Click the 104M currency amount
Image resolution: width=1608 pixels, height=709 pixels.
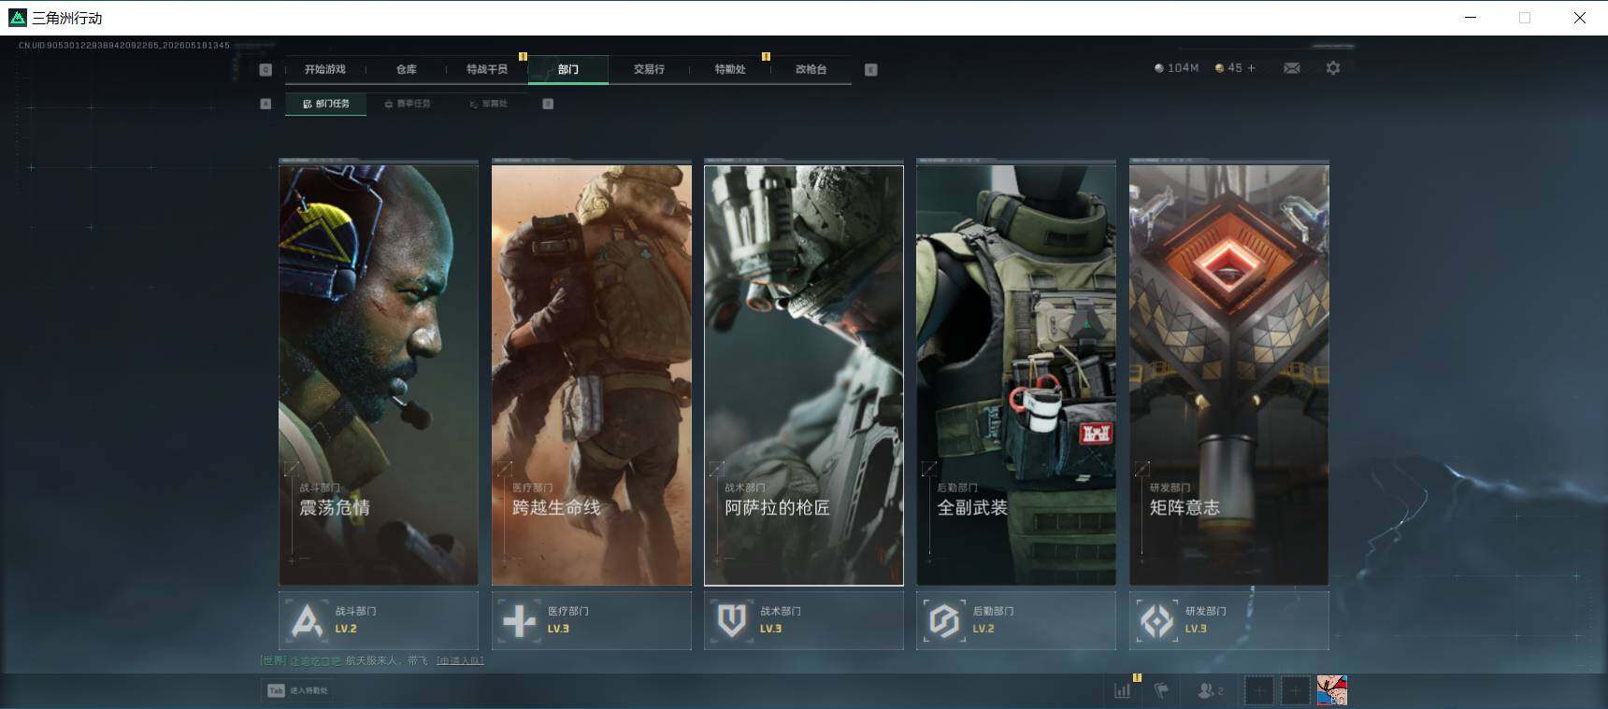(x=1183, y=68)
